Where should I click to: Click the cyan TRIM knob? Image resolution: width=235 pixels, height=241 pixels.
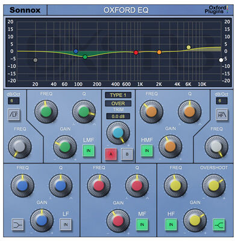[x=118, y=133]
